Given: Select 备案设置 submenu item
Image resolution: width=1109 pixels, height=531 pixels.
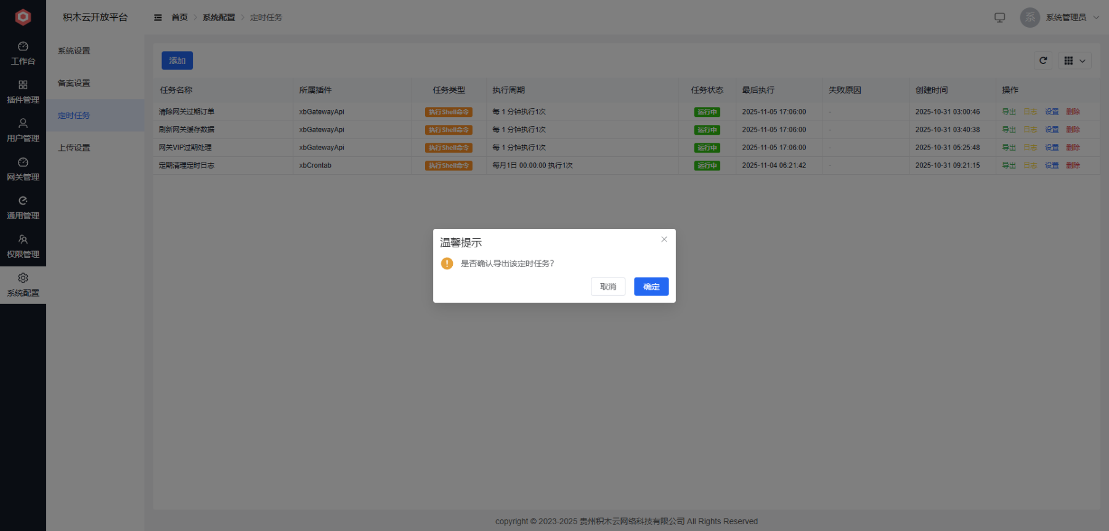Looking at the screenshot, I should (x=74, y=83).
